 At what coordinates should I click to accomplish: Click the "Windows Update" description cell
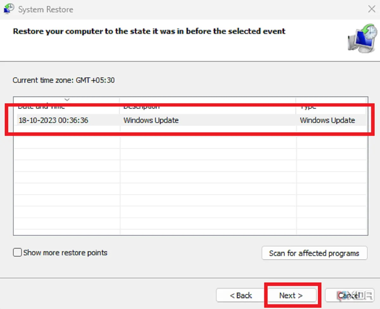pyautogui.click(x=151, y=120)
